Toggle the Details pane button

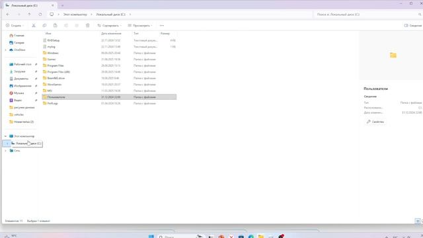412,25
